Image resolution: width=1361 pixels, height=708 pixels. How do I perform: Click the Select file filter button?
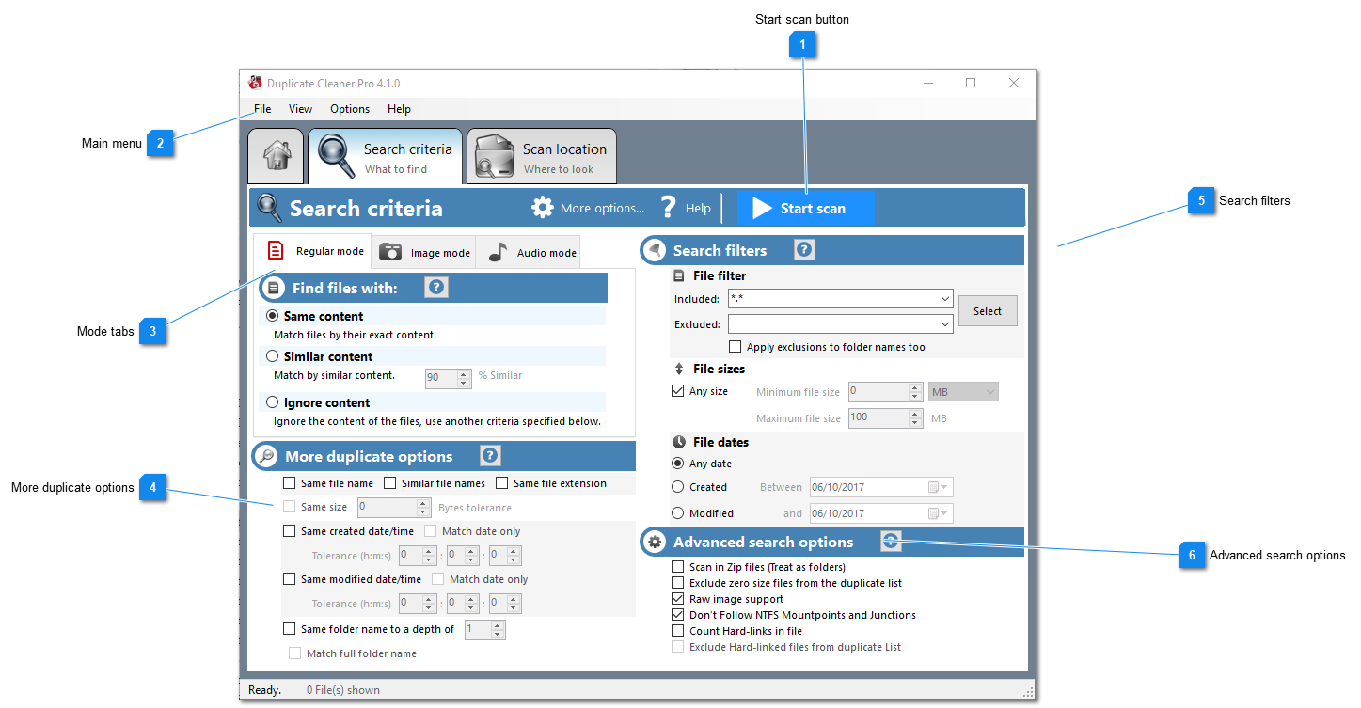click(x=988, y=311)
